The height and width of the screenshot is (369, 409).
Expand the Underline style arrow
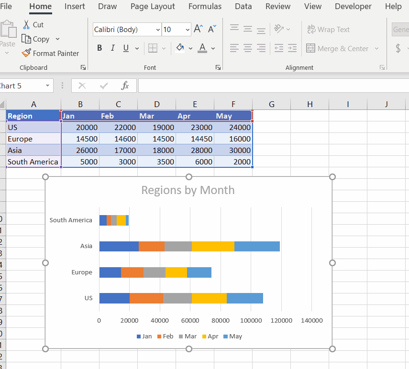click(x=137, y=48)
